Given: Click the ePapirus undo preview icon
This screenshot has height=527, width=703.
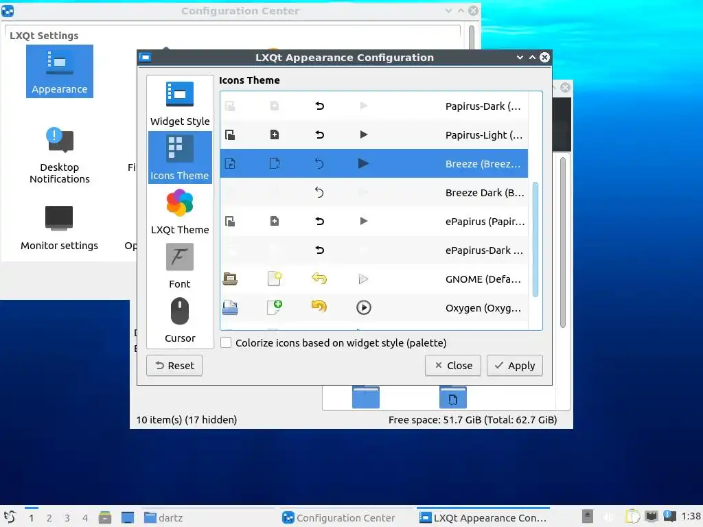Looking at the screenshot, I should [319, 221].
